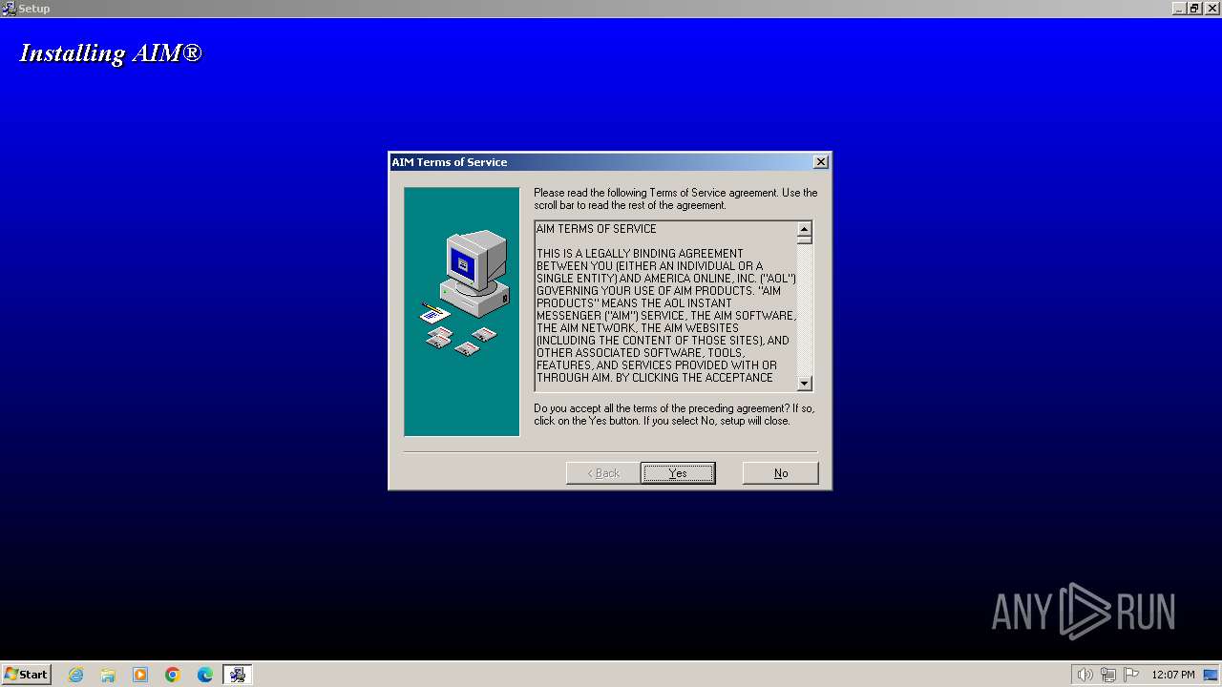Image resolution: width=1222 pixels, height=687 pixels.
Task: Click the Yes button to accept terms
Action: [x=678, y=473]
